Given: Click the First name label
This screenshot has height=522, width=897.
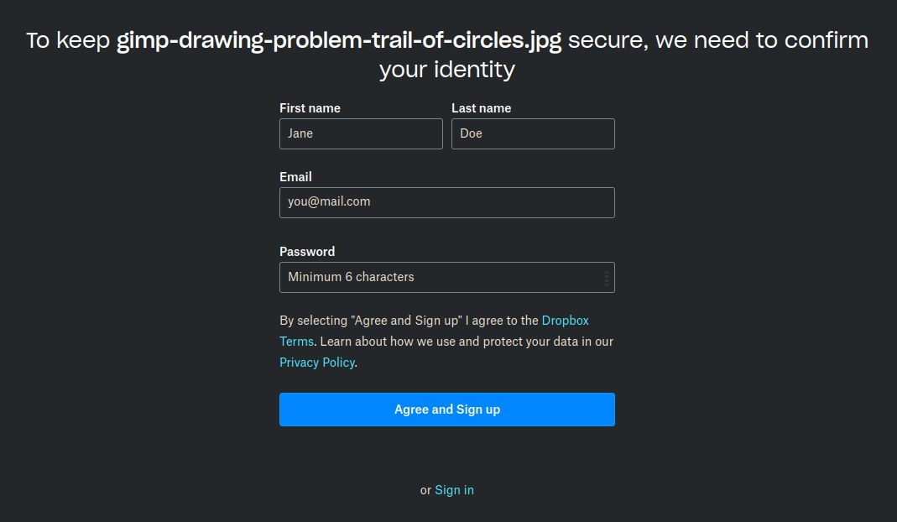Looking at the screenshot, I should (310, 108).
